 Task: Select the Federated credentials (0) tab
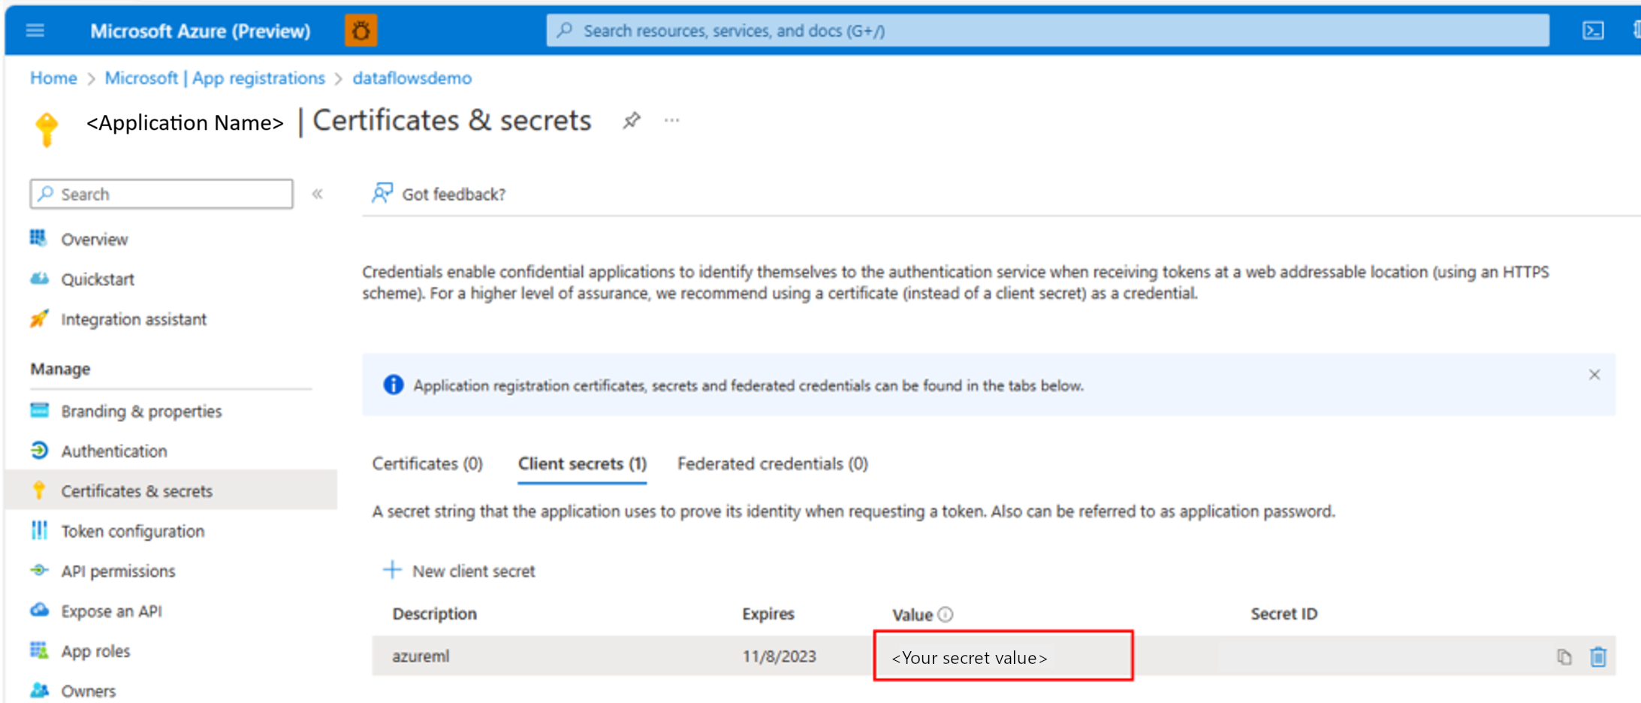coord(773,463)
